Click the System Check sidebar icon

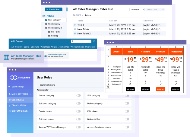point(10,111)
